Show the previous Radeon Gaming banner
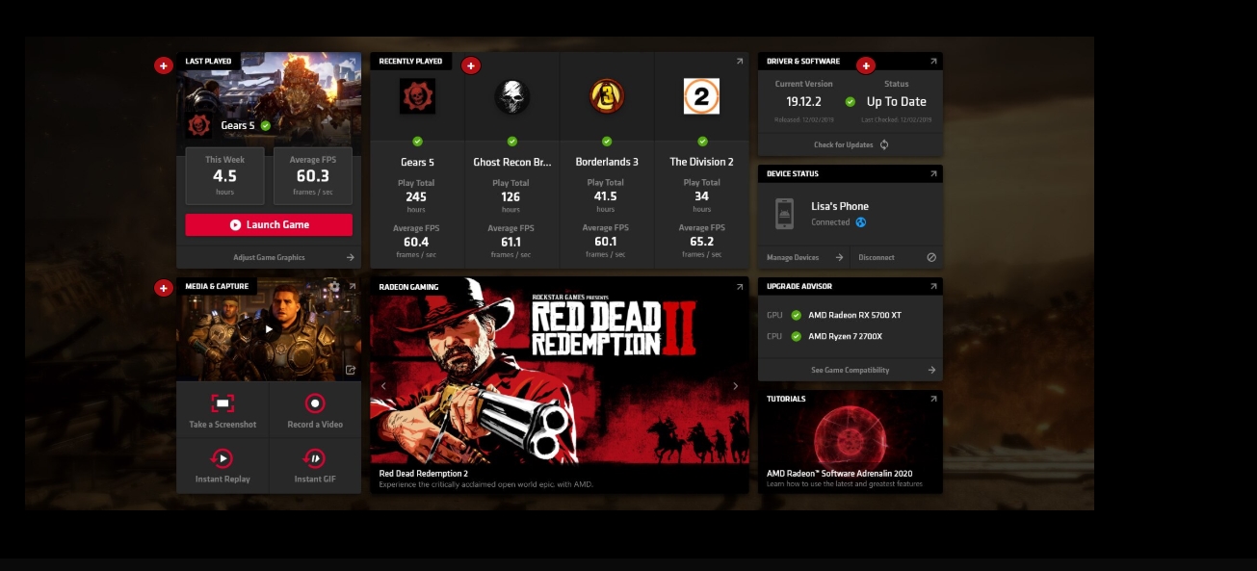This screenshot has width=1257, height=571. pos(383,386)
